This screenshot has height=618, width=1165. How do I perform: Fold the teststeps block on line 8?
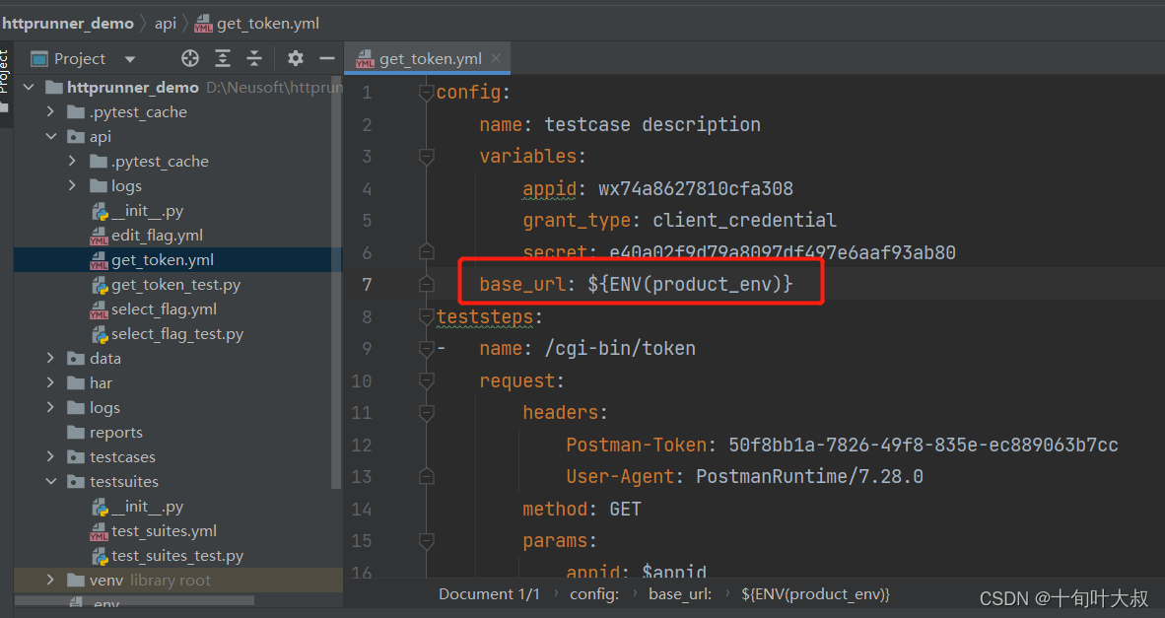[x=427, y=317]
